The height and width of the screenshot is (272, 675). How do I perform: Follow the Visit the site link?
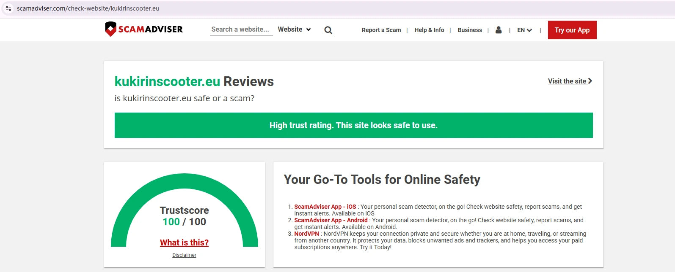pos(567,81)
